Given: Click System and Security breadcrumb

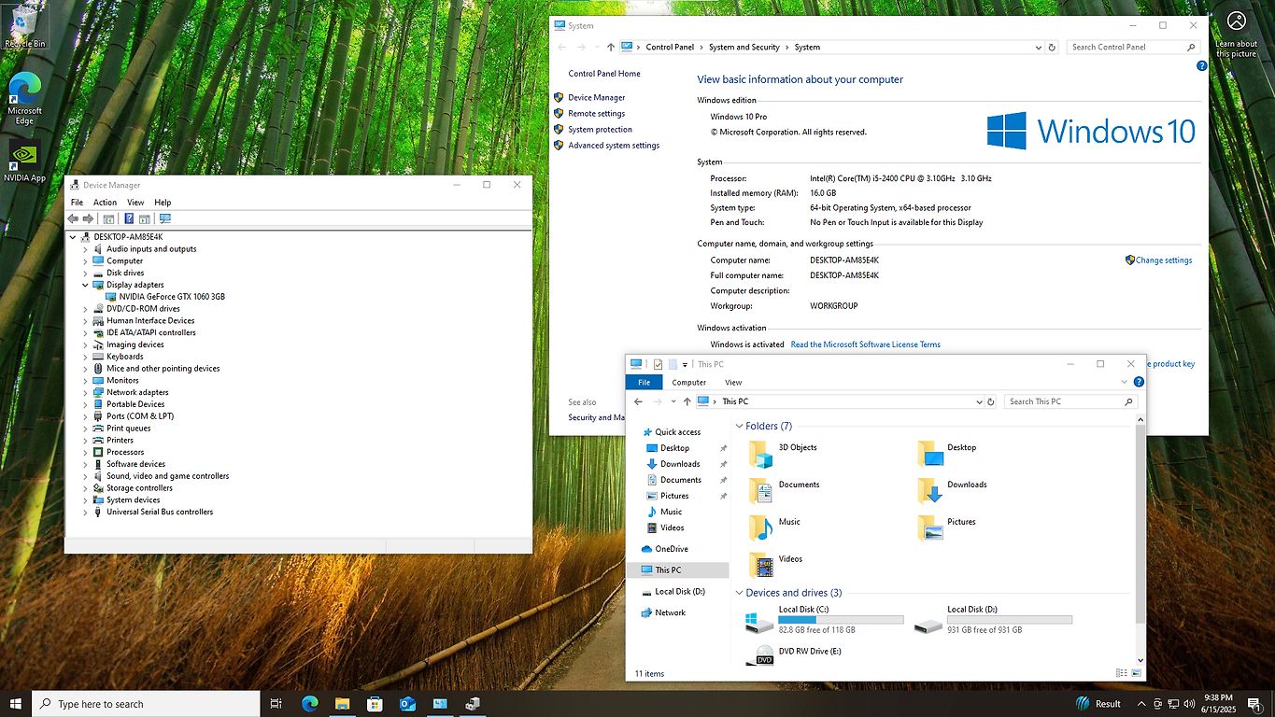Looking at the screenshot, I should coord(744,47).
